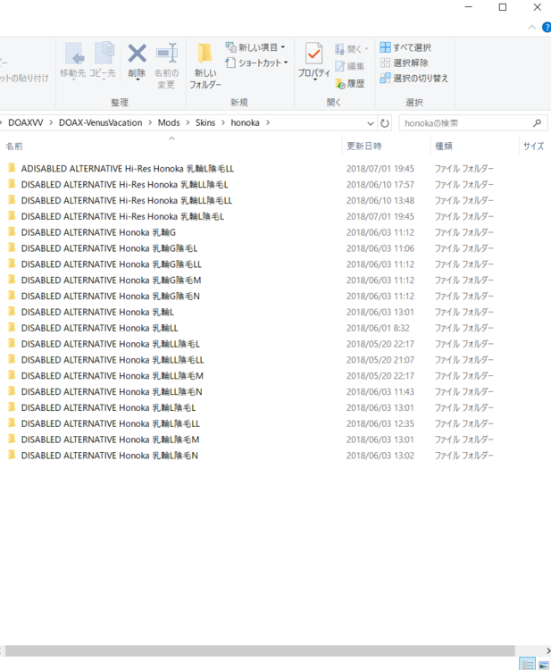Click the Rename (名前の変更) icon
The height and width of the screenshot is (670, 551).
(x=166, y=66)
